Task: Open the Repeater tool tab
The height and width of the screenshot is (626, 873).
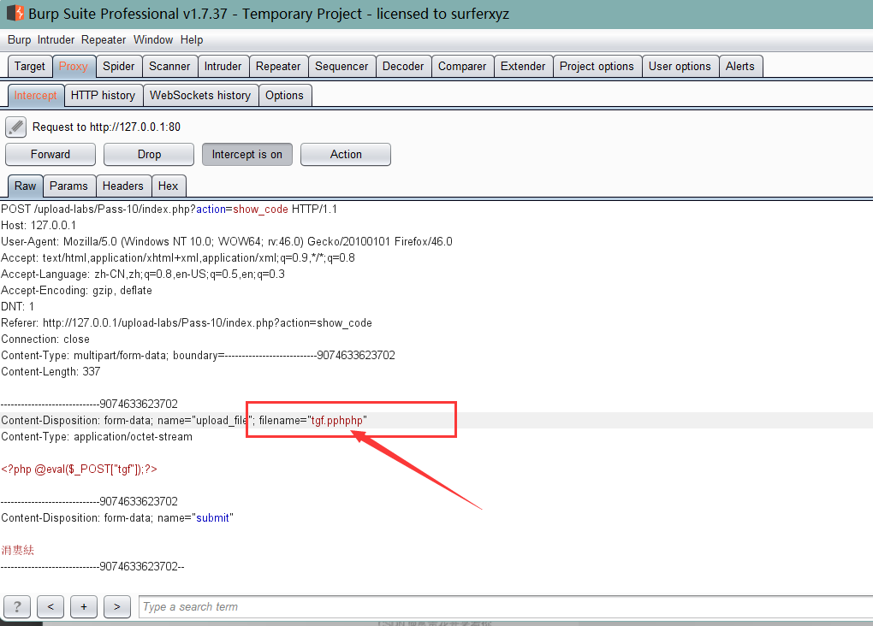Action: click(x=278, y=66)
